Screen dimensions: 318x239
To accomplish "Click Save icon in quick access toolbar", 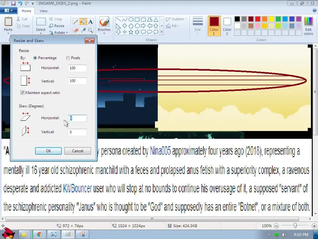I will [x=13, y=3].
